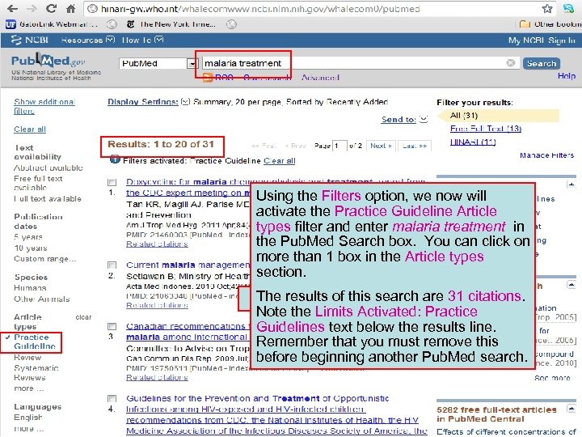This screenshot has width=582, height=437.
Task: Filter language by English
Action: click(x=28, y=418)
